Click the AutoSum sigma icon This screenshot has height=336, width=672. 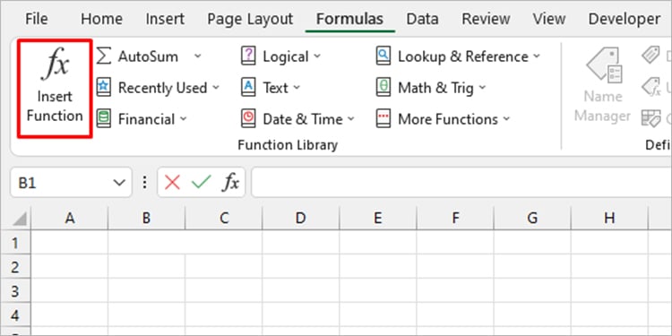pos(104,56)
